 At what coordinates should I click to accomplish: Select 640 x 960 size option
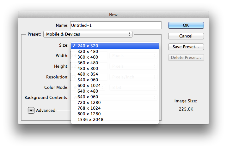click(x=115, y=97)
